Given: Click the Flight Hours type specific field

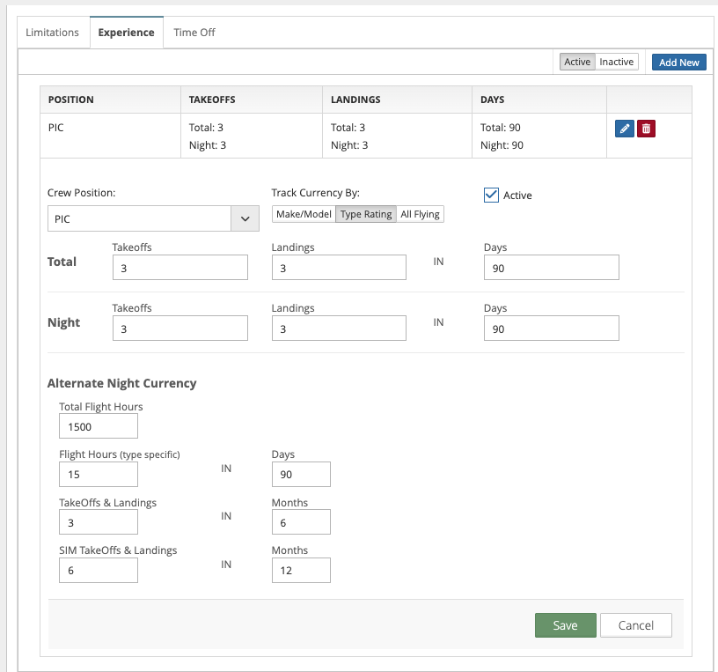Looking at the screenshot, I should point(99,475).
